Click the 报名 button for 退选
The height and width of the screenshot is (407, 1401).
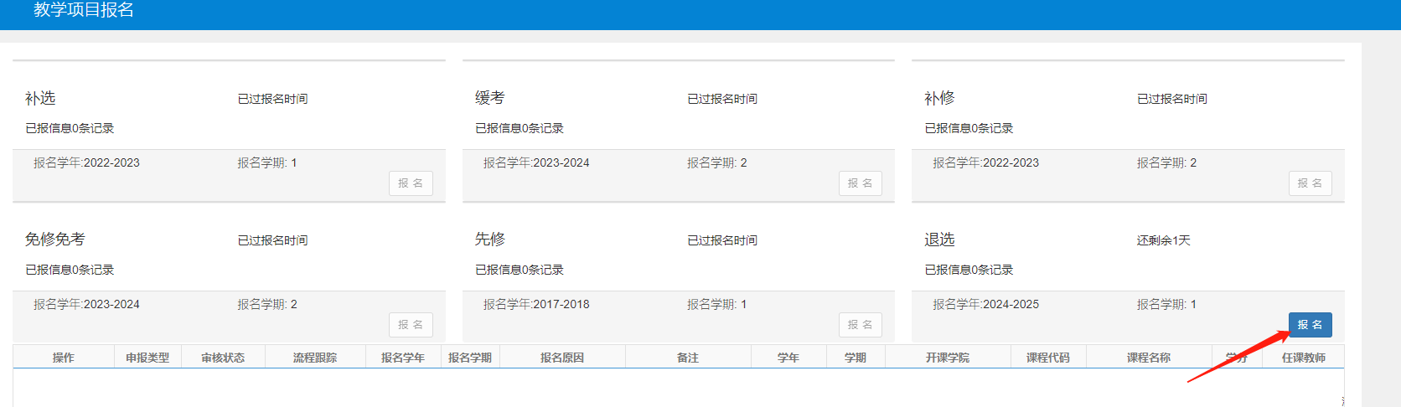point(1310,325)
